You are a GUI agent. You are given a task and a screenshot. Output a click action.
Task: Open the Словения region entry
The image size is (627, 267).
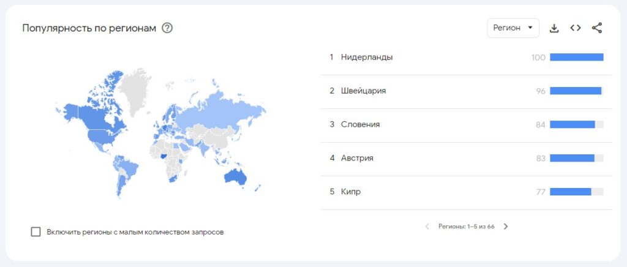click(x=360, y=125)
